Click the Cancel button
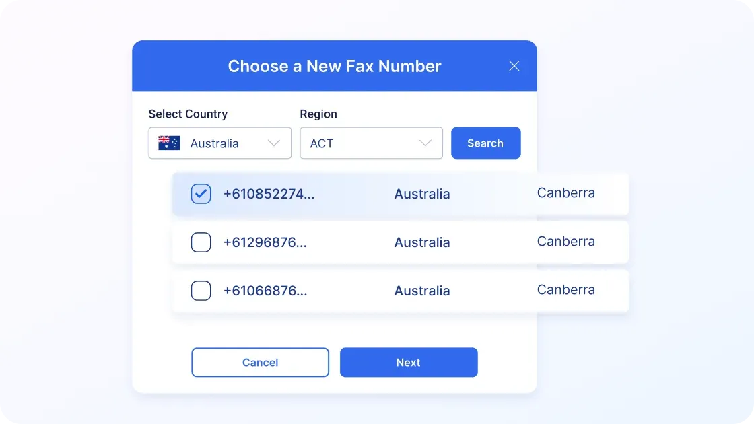This screenshot has height=424, width=754. coord(260,362)
